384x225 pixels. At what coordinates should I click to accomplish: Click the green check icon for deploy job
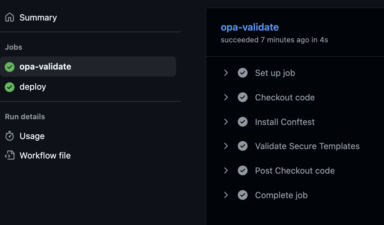[x=9, y=87]
